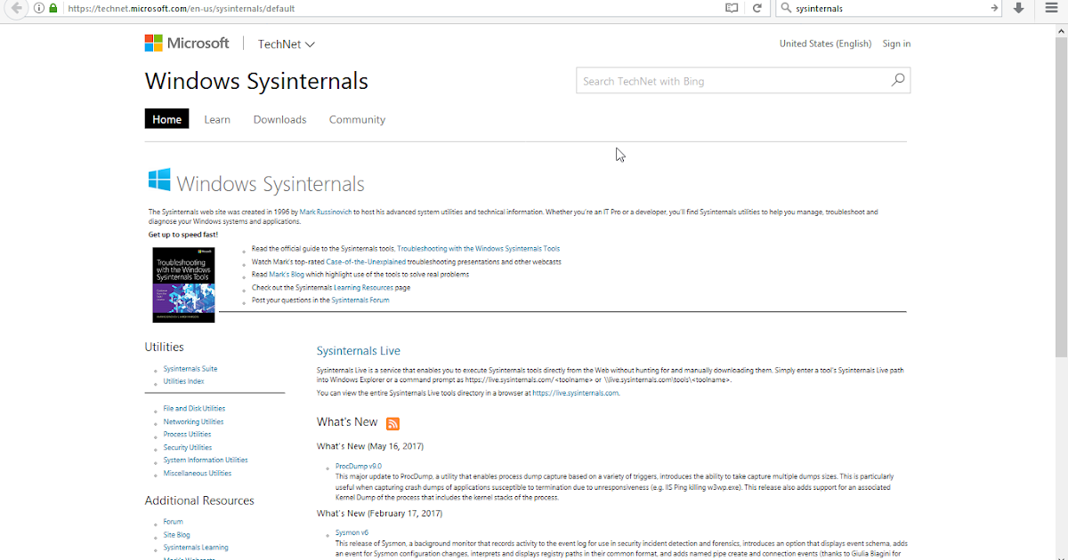Click the green padlock security icon

coord(53,8)
